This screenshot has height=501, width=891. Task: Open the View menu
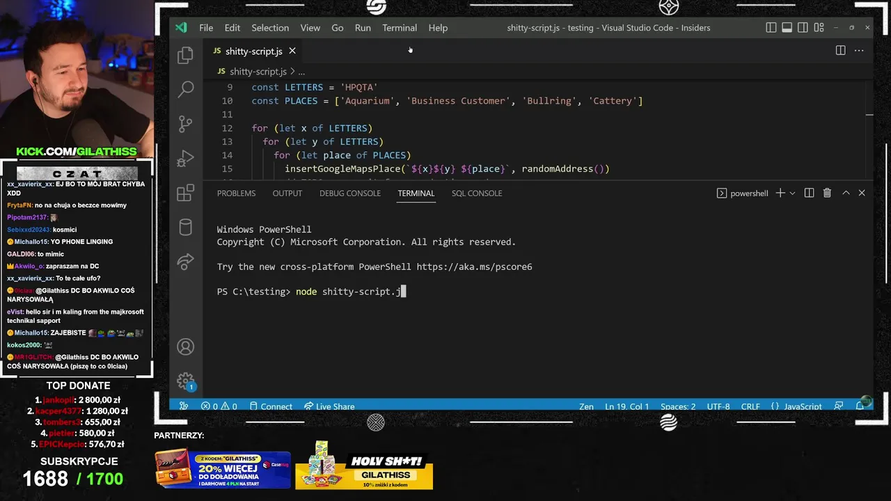310,28
